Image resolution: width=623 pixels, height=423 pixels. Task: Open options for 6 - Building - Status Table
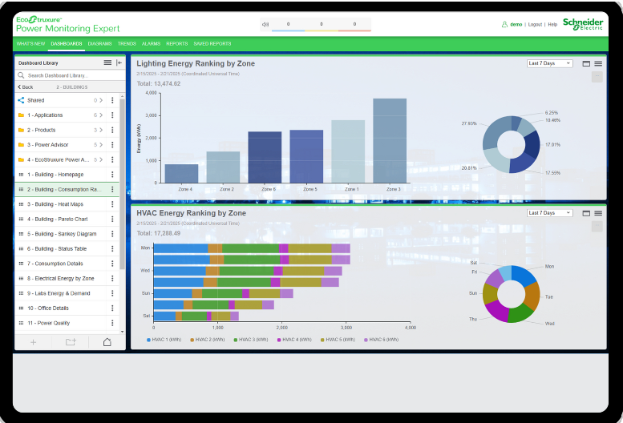pos(112,249)
